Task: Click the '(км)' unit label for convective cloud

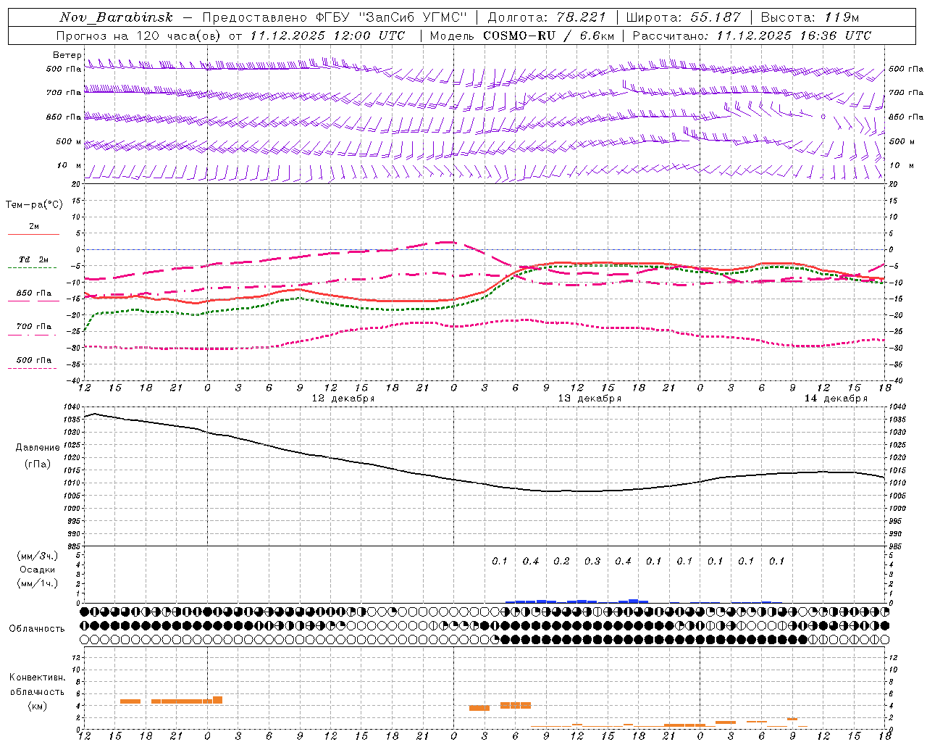Action: tap(38, 706)
